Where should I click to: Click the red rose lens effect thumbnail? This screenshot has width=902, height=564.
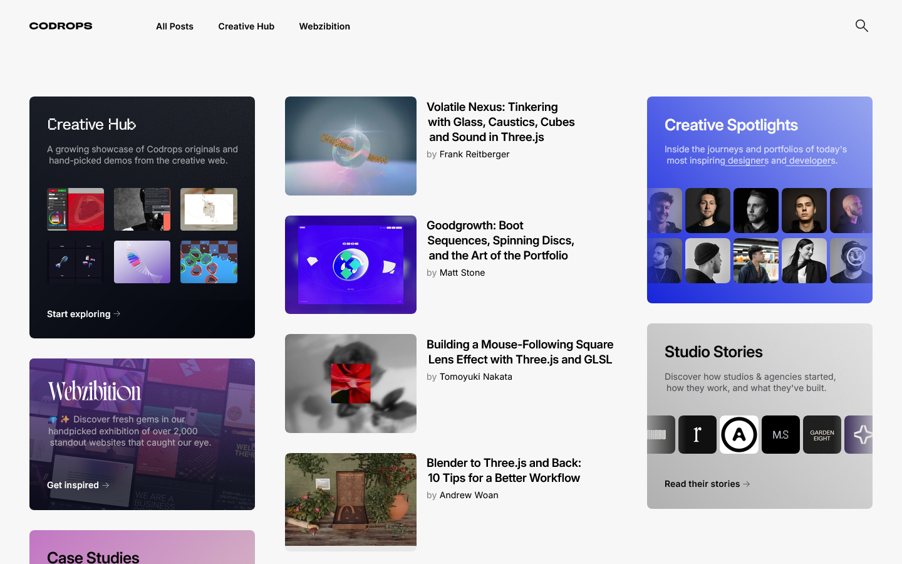coord(351,384)
